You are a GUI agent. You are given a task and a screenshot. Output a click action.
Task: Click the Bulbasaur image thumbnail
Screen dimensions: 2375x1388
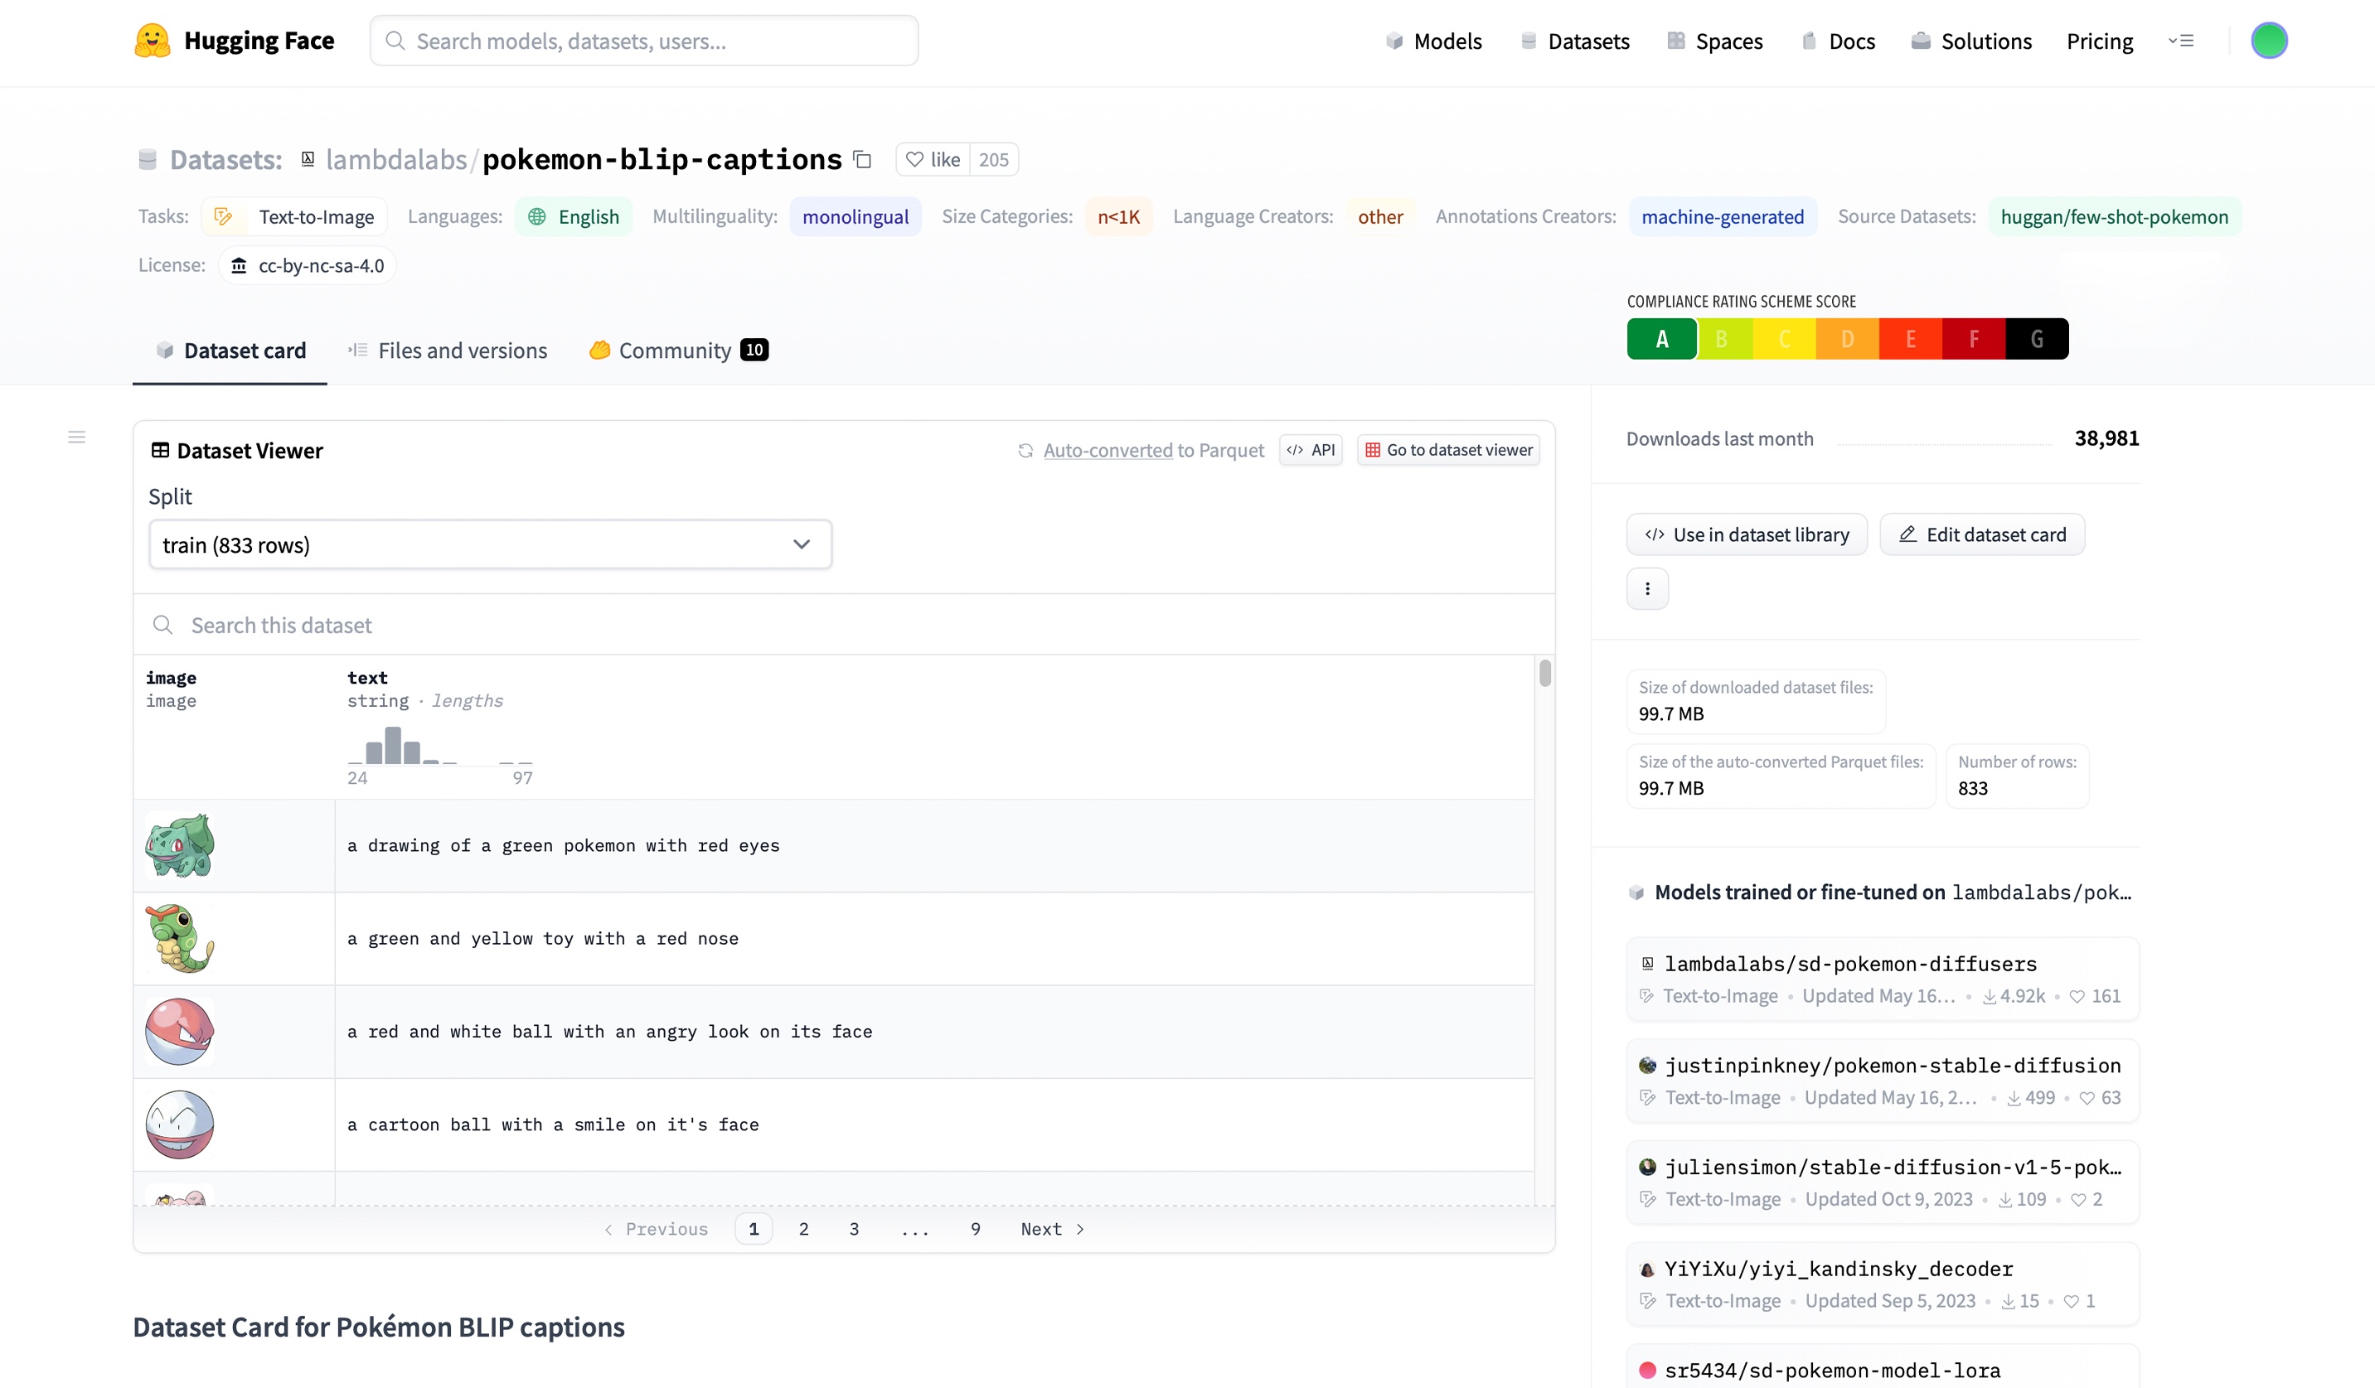179,845
